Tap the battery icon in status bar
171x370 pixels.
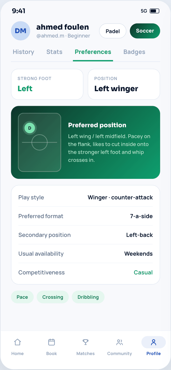[154, 11]
